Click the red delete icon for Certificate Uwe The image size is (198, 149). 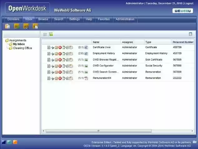(x=60, y=47)
